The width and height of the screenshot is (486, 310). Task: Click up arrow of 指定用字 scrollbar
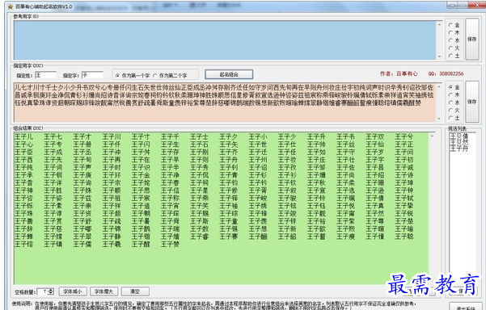click(x=439, y=86)
